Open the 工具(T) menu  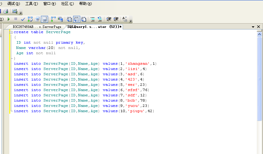pos(31,4)
